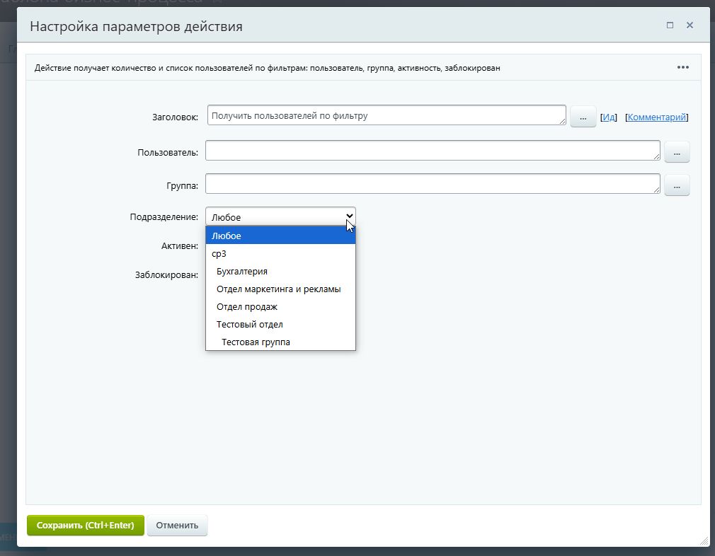The height and width of the screenshot is (556, 715).
Task: Collapse the Подразделение dropdown arrow
Action: (348, 216)
